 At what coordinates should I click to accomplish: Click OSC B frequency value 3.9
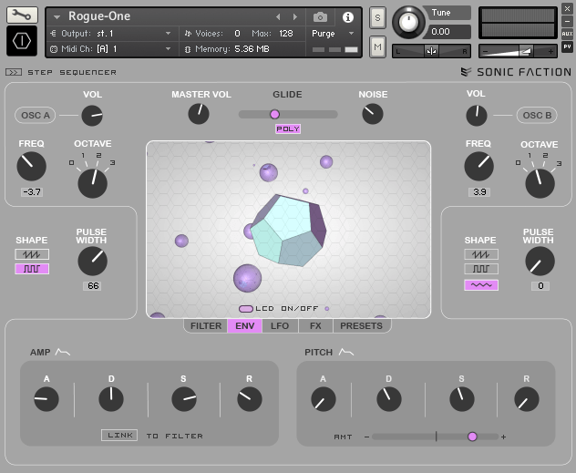pyautogui.click(x=479, y=192)
